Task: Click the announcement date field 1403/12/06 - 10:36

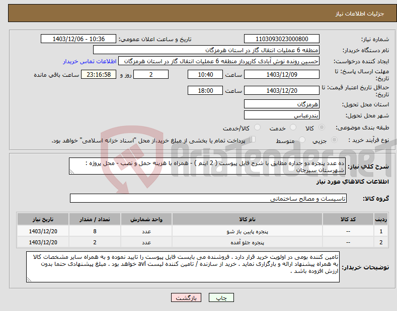Action: [x=78, y=39]
